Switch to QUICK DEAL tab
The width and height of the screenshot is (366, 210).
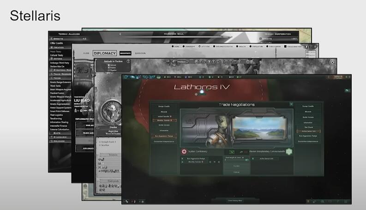point(140,53)
